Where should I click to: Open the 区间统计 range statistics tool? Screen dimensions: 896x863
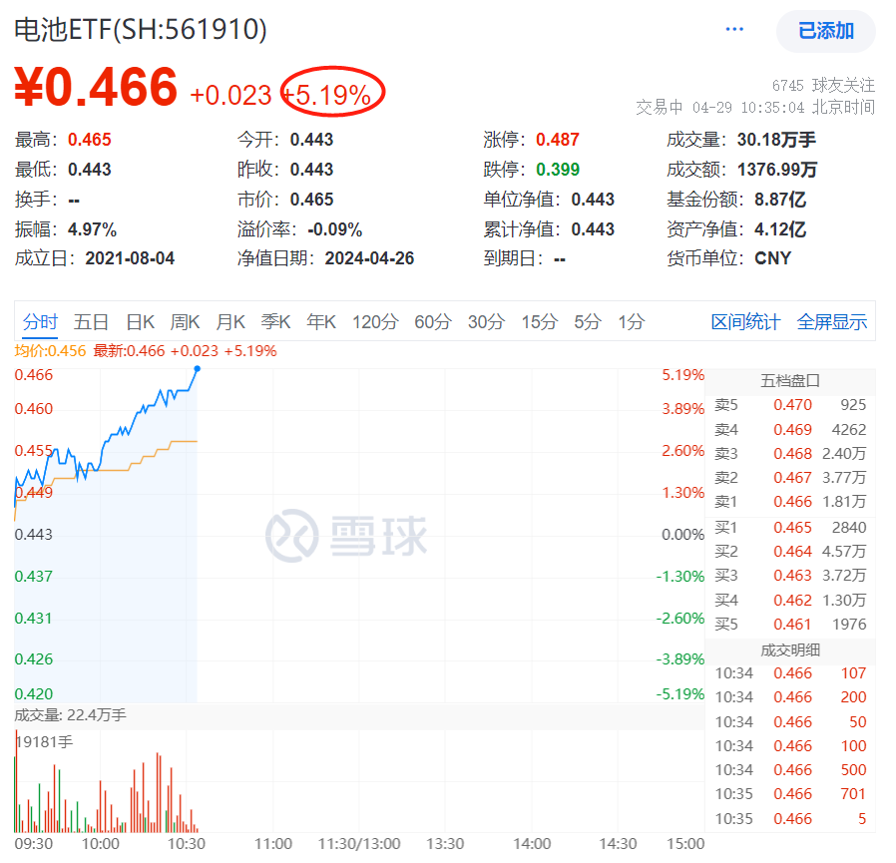tap(745, 321)
